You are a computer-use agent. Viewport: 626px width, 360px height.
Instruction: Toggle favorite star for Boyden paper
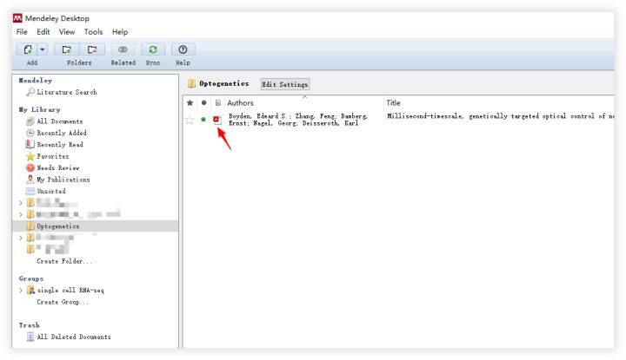(x=190, y=120)
